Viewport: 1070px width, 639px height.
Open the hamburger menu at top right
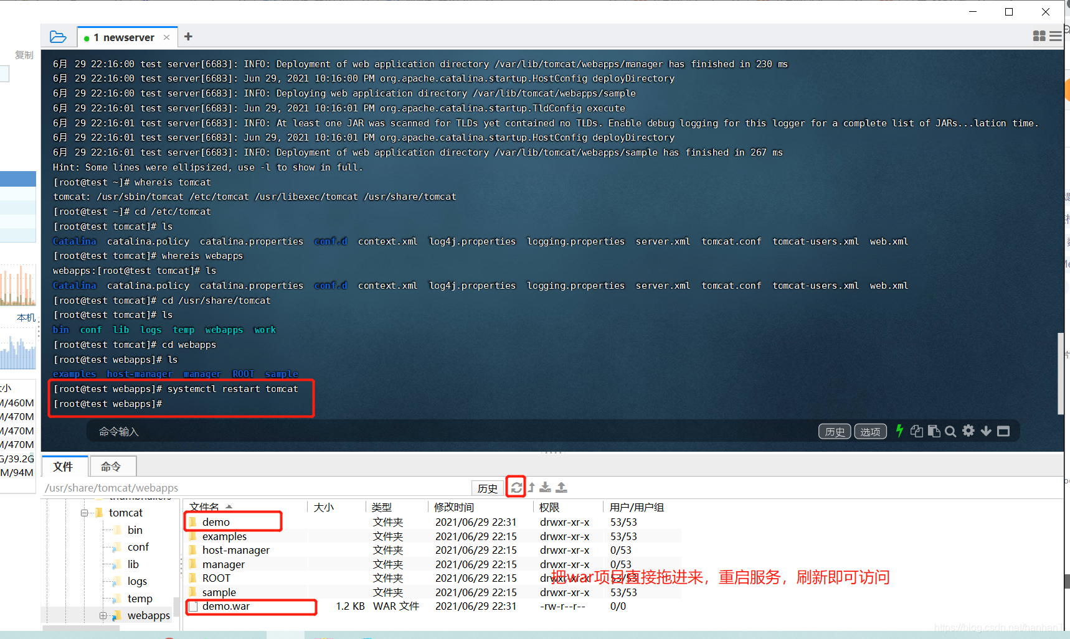(1055, 37)
